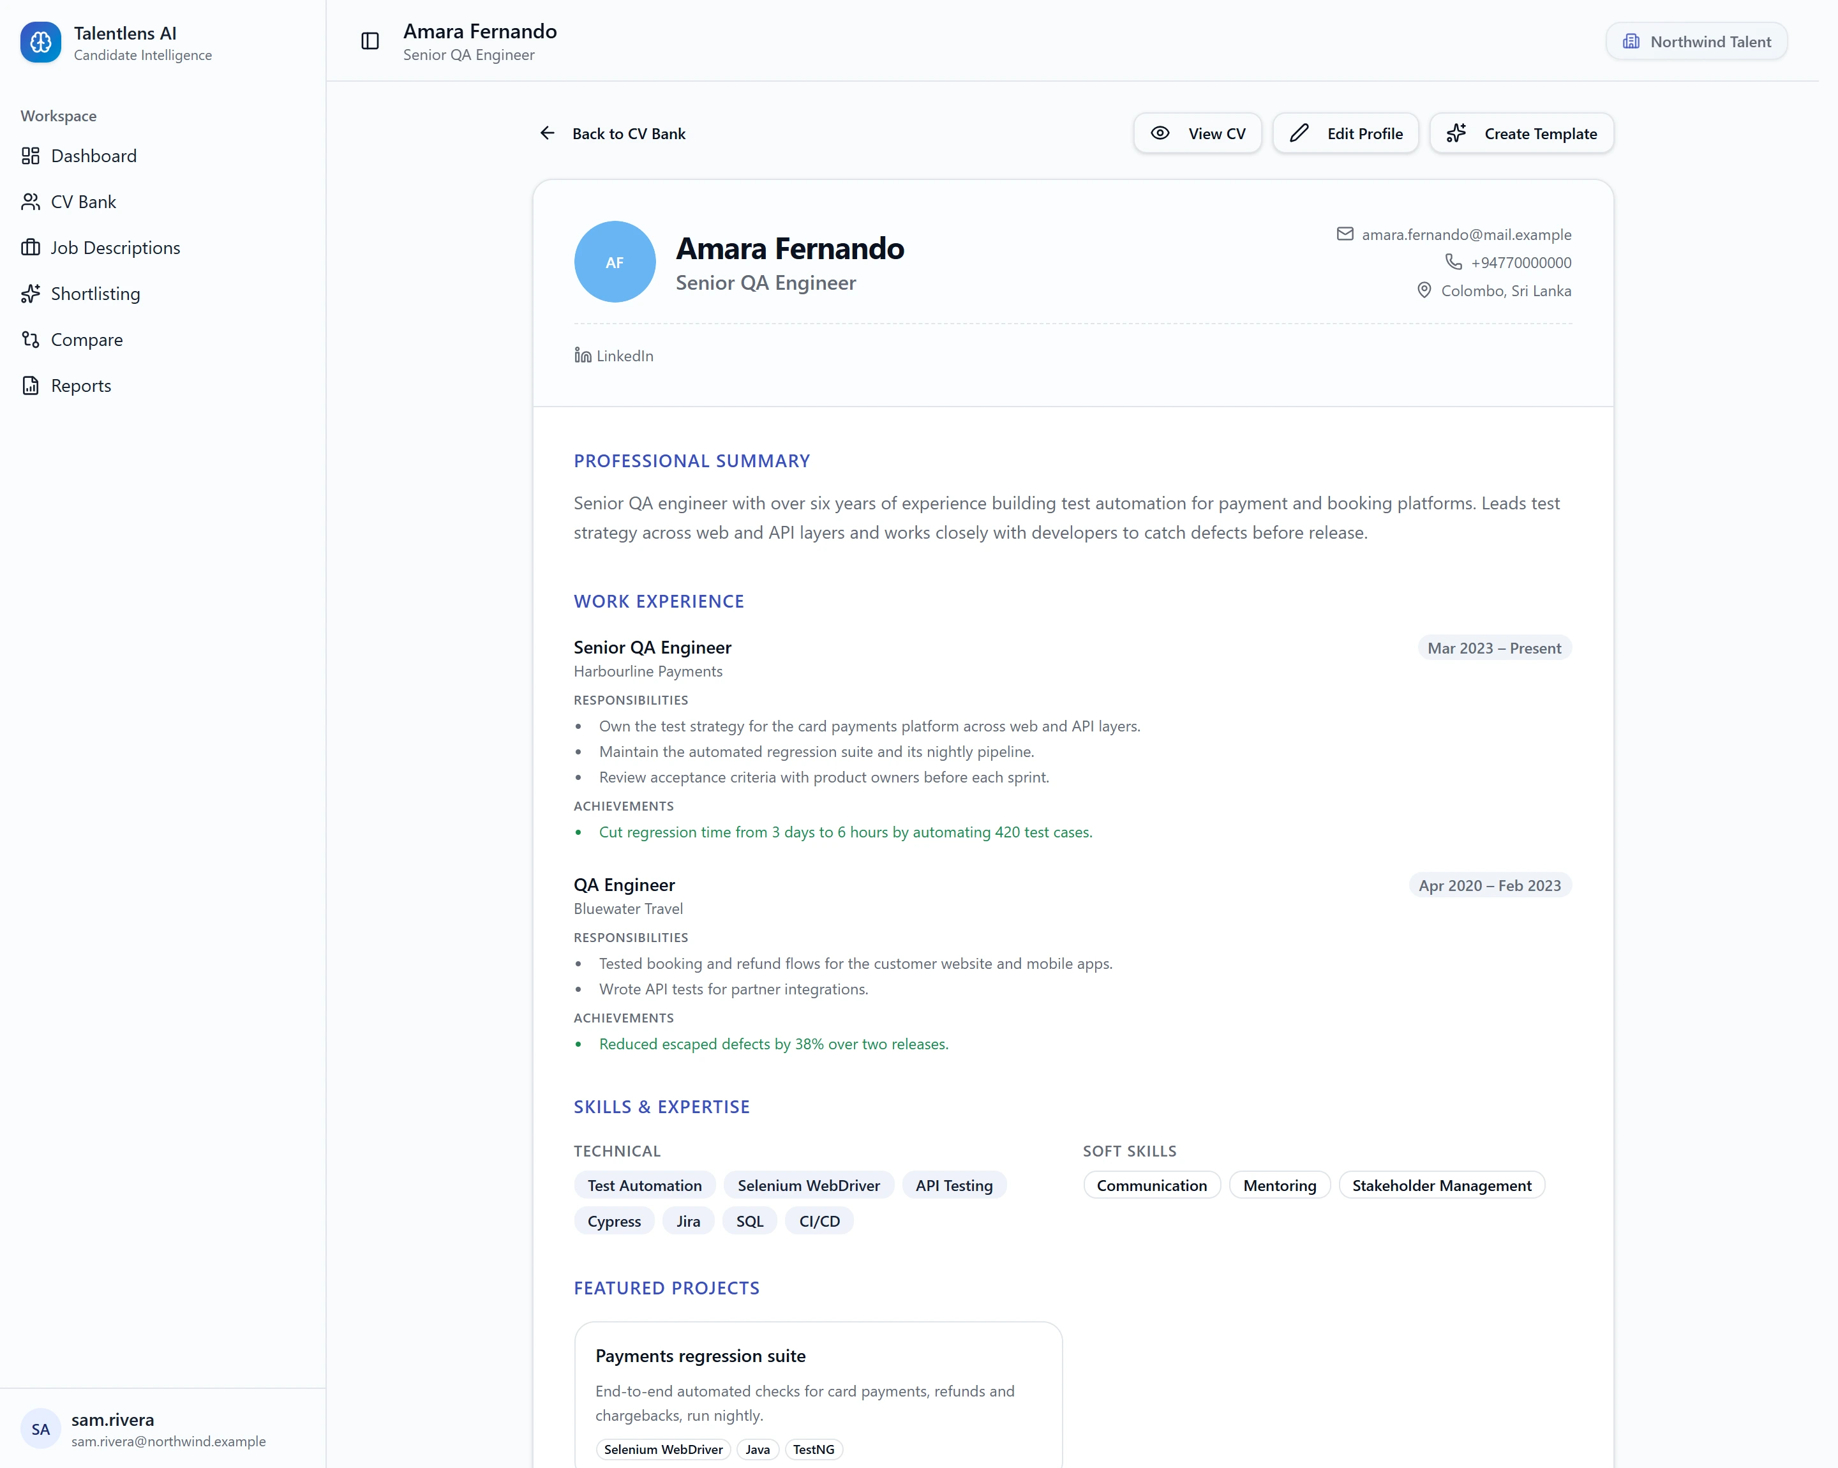Click the sparkle icon on Create Template
The width and height of the screenshot is (1838, 1468).
coord(1456,133)
